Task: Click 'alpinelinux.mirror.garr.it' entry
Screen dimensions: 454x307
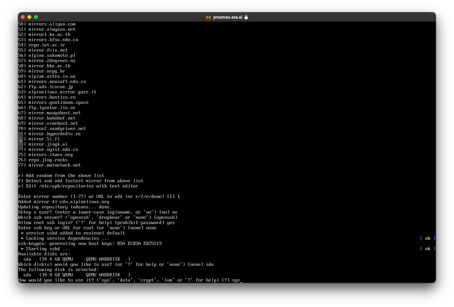Action: coord(57,92)
